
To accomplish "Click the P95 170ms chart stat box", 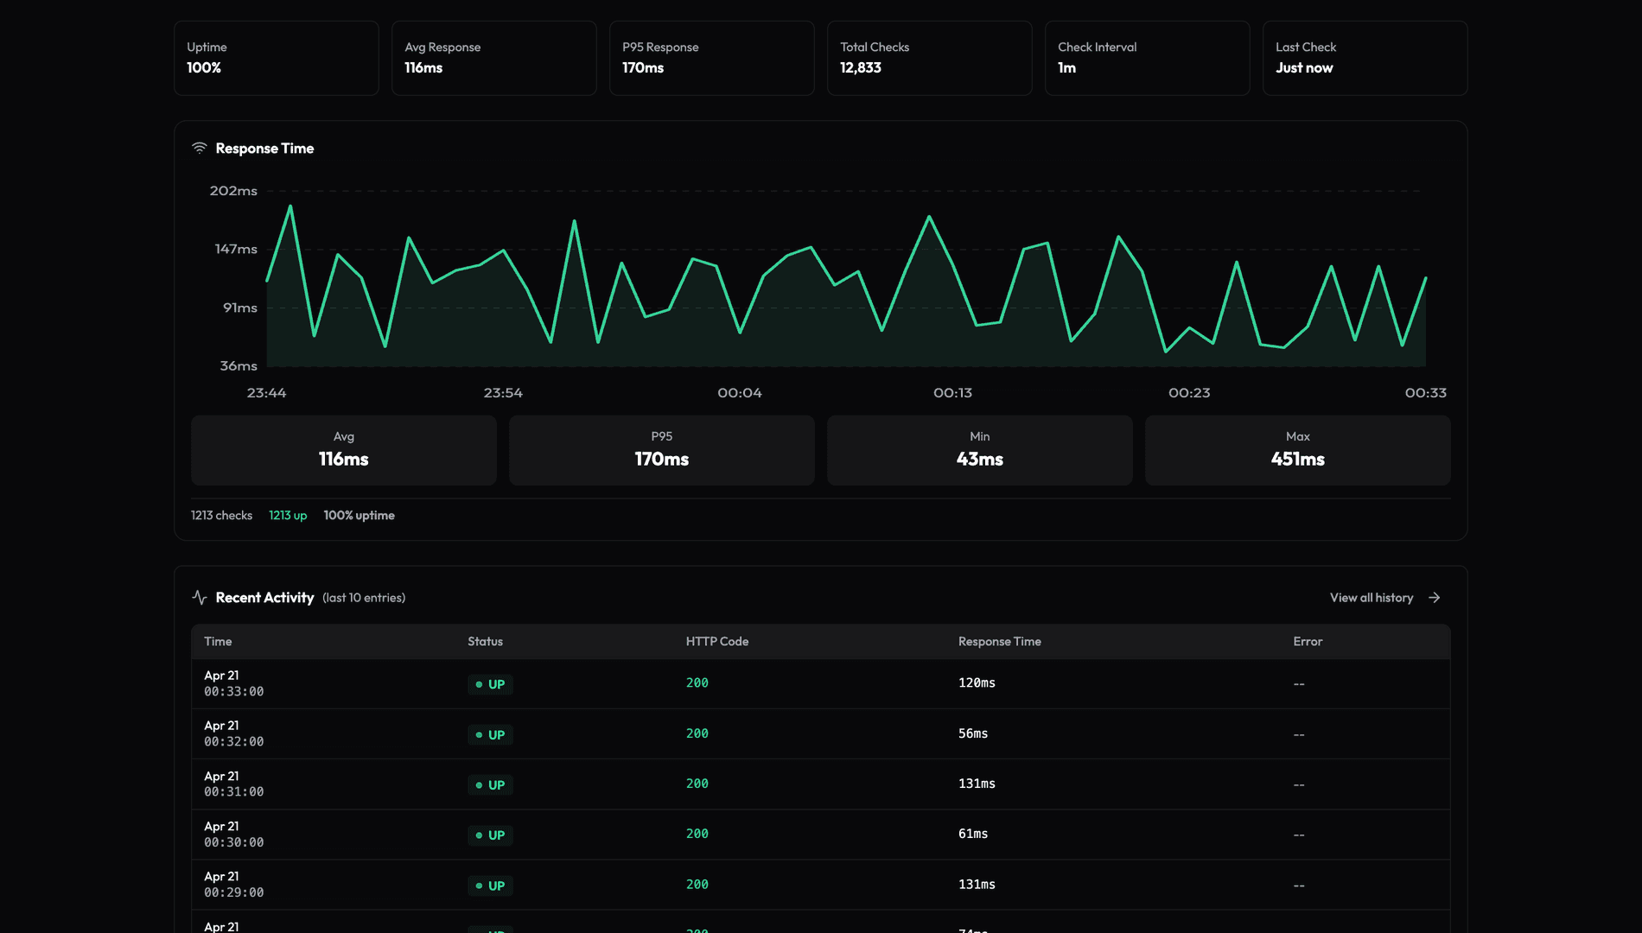I will [662, 450].
